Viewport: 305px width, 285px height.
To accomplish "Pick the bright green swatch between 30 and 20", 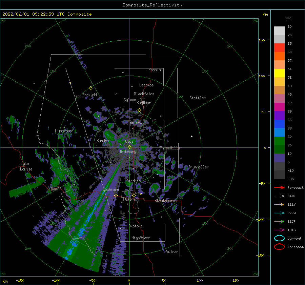I will point(279,141).
